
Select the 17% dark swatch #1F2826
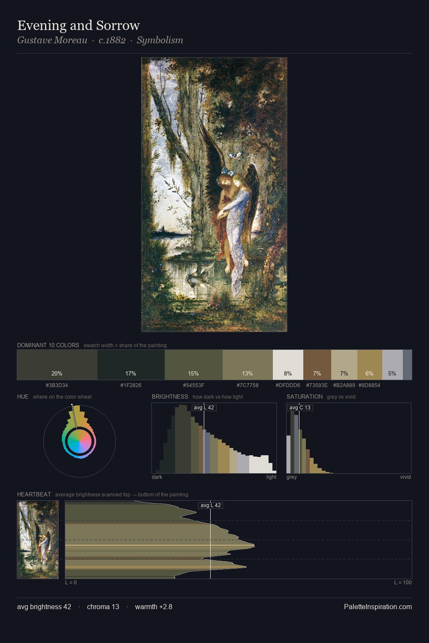131,365
